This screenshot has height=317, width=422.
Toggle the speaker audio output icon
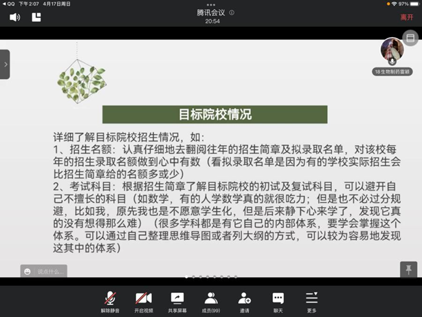[14, 17]
